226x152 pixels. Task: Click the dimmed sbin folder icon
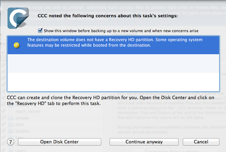(11, 124)
